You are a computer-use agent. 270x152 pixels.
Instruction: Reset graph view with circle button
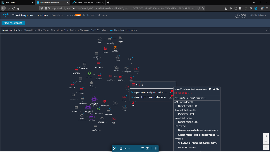pyautogui.click(x=266, y=136)
